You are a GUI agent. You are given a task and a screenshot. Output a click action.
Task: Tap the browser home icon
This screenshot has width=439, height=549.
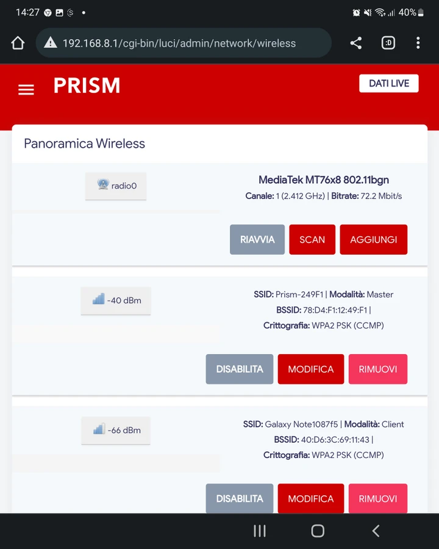18,43
